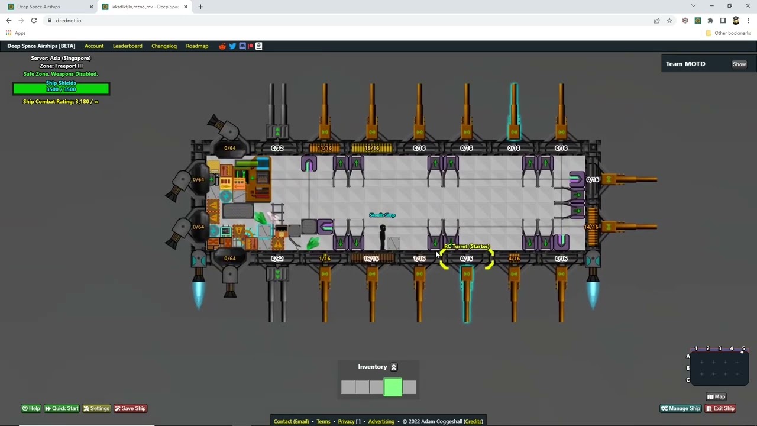Viewport: 757px width, 426px height.
Task: Select the first inventory slot
Action: pos(348,388)
